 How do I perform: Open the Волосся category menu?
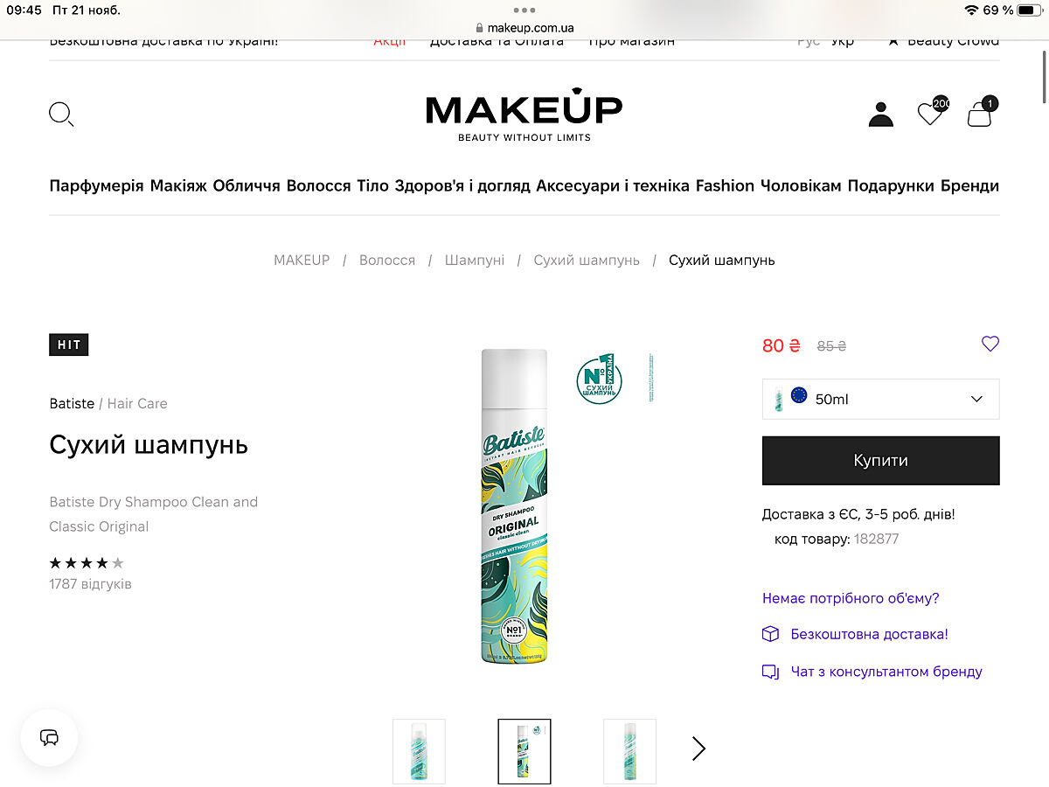(x=318, y=185)
